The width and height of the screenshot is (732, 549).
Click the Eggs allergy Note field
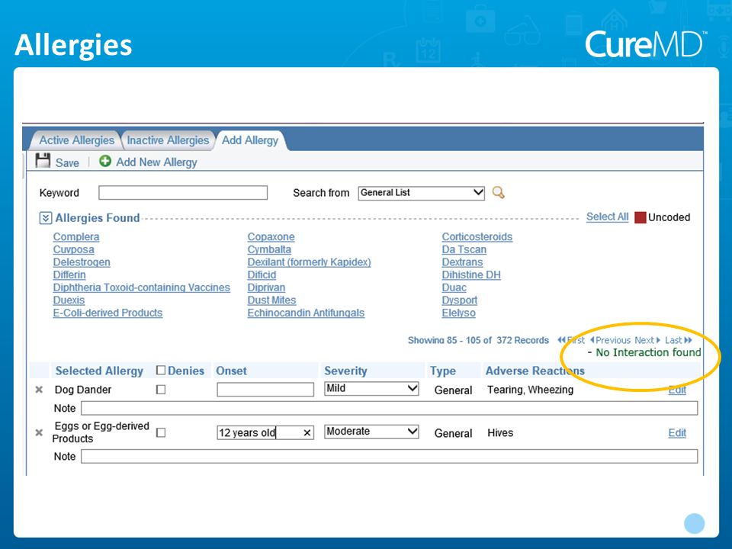tap(390, 456)
